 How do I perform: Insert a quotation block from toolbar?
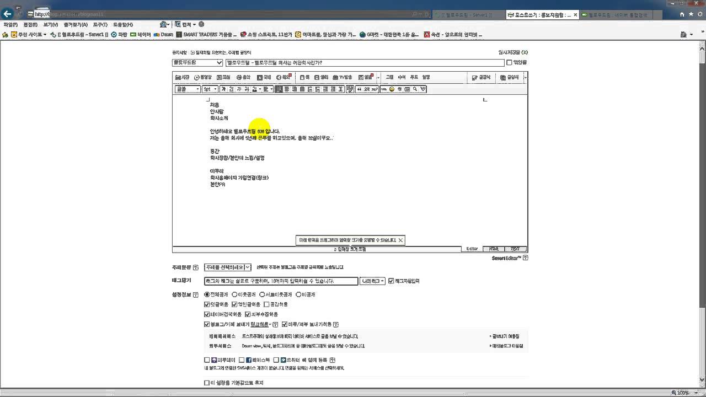(x=359, y=89)
